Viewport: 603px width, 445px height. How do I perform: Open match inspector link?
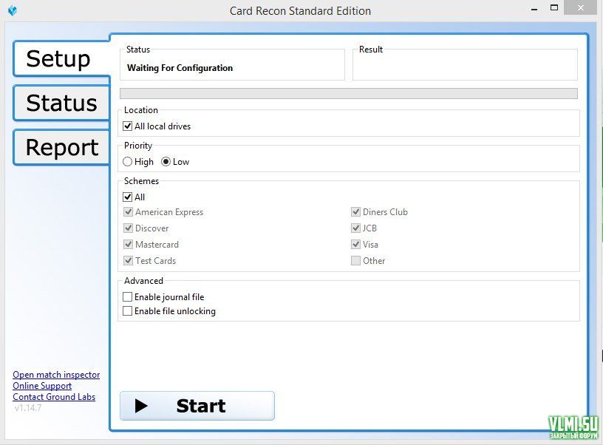tap(56, 375)
